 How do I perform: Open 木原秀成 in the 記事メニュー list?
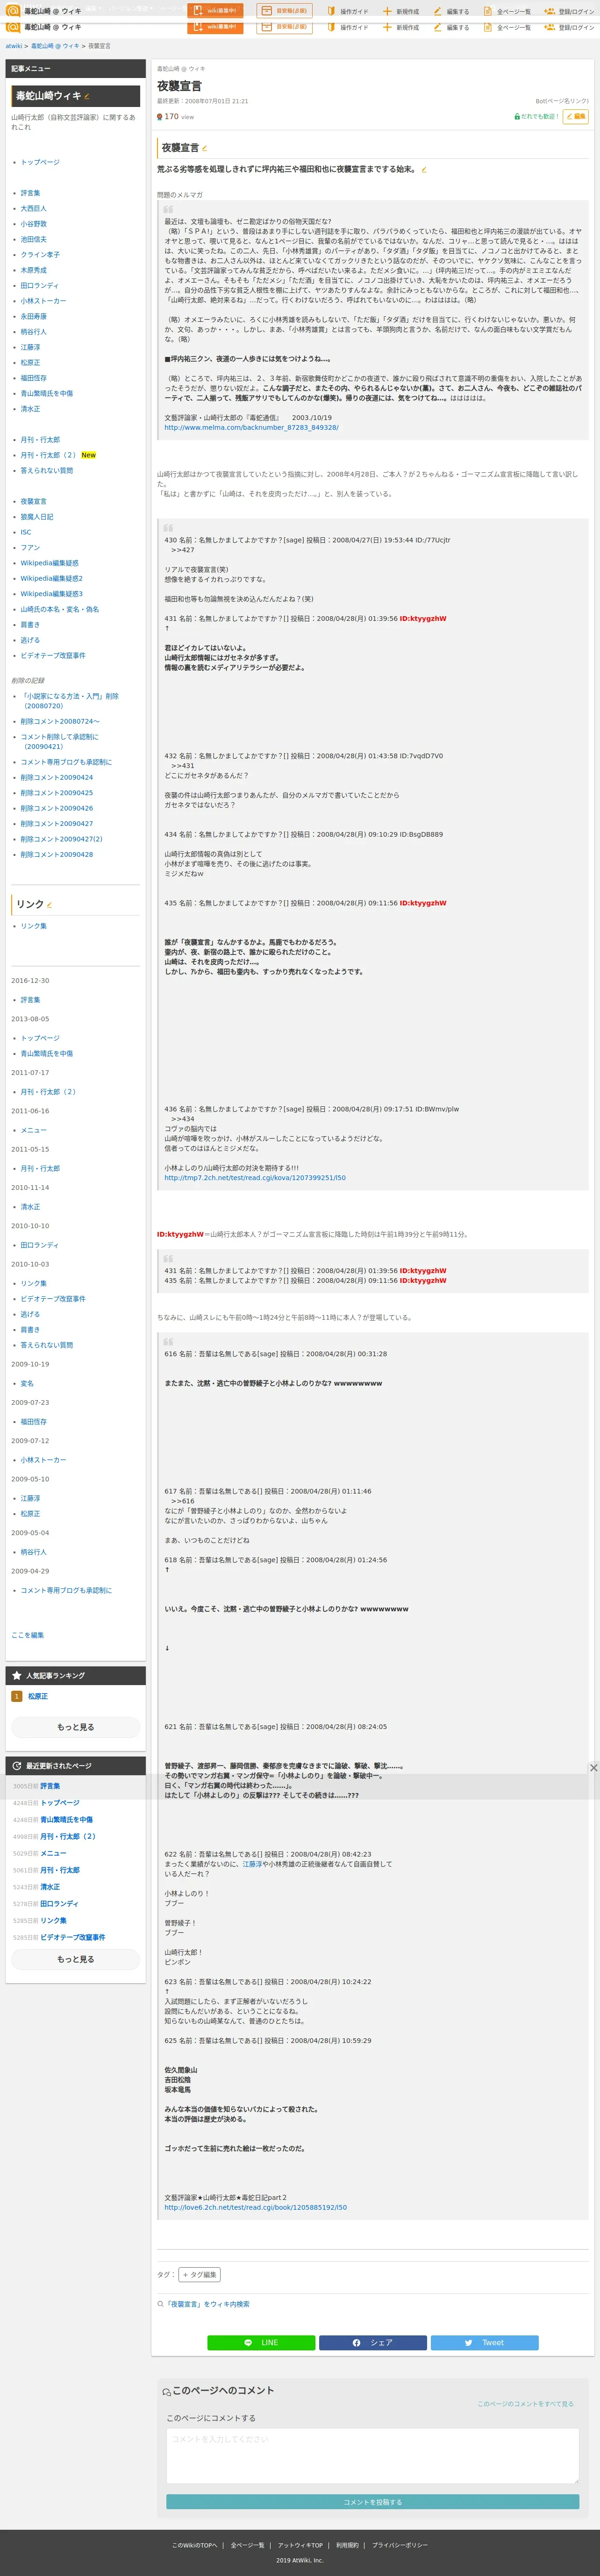[x=33, y=270]
